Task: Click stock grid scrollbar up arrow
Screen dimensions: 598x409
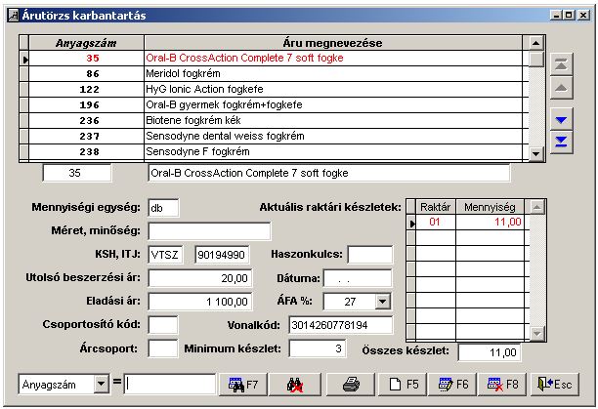Action: click(x=537, y=207)
